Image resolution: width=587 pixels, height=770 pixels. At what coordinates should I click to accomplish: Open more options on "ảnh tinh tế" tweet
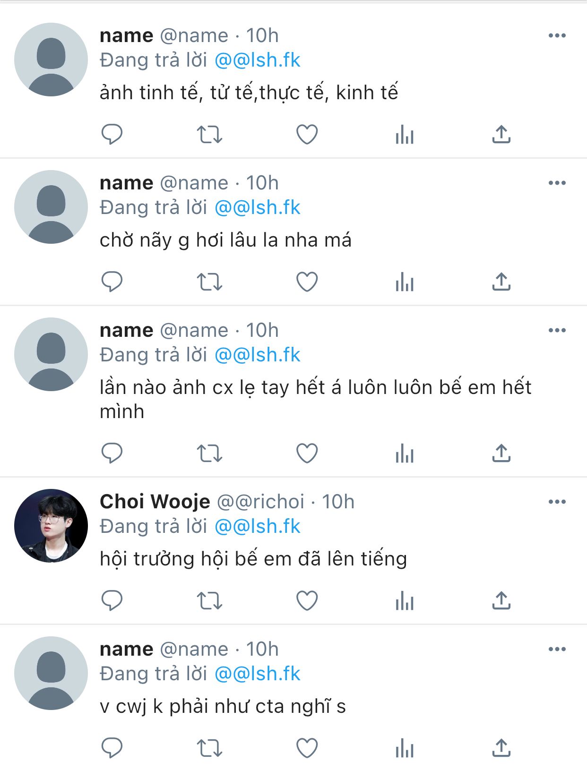point(557,35)
